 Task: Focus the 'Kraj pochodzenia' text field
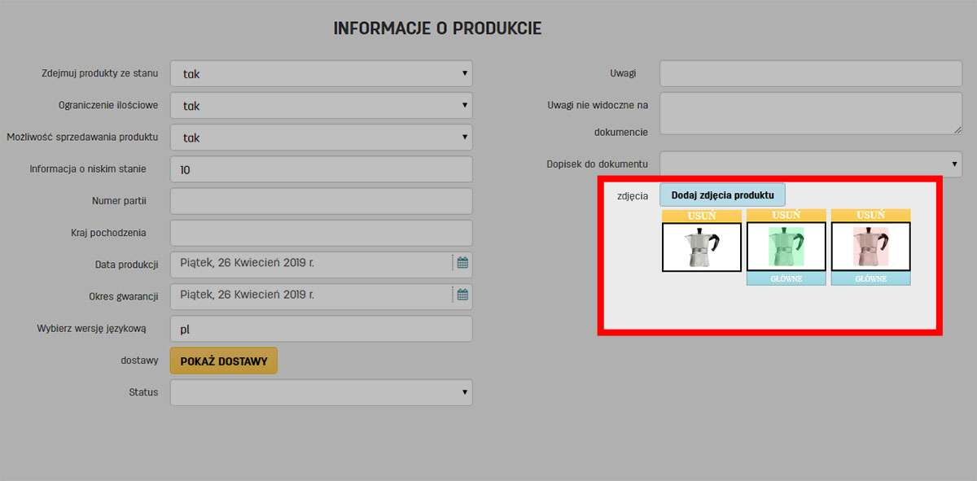[321, 233]
